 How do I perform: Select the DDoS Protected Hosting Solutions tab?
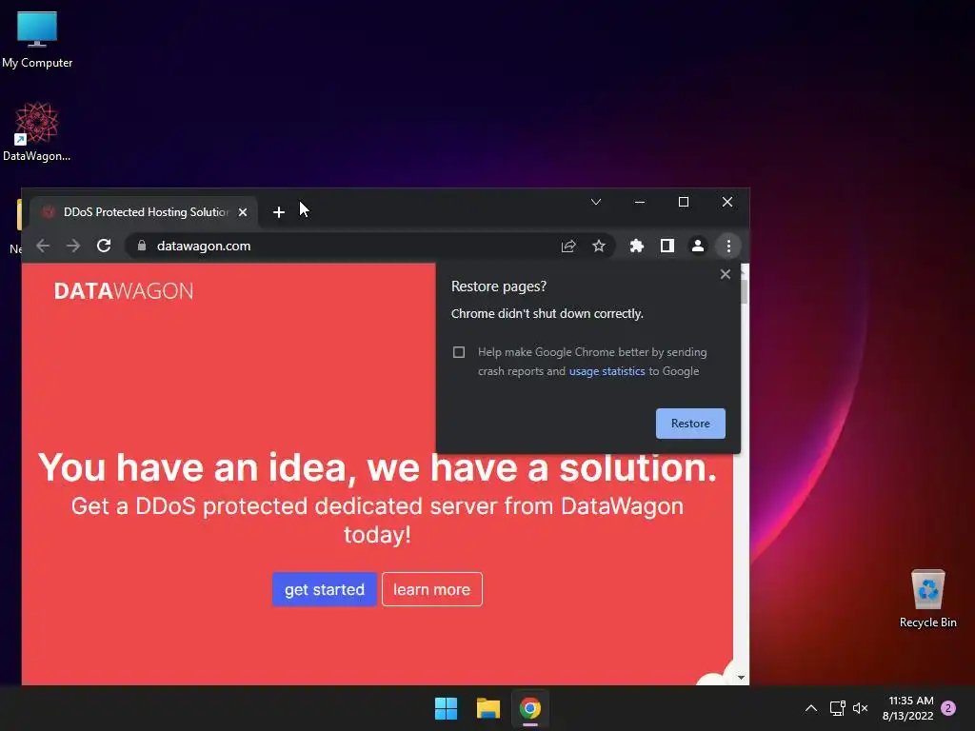145,212
